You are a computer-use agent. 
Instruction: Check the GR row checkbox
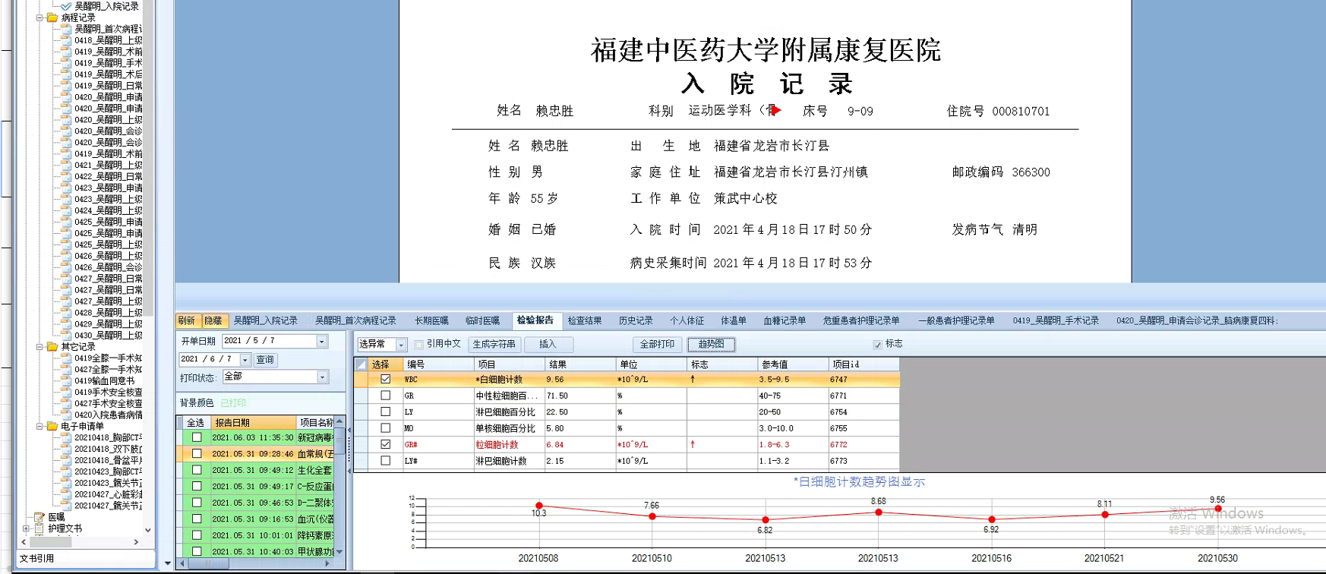coord(386,396)
